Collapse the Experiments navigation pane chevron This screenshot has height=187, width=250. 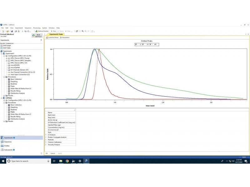tap(41, 40)
